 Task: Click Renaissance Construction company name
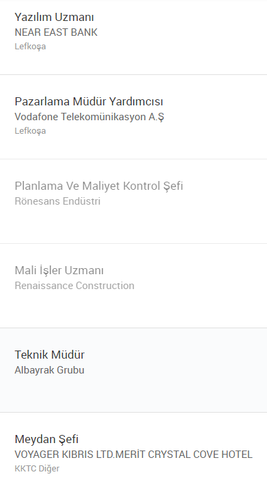(x=74, y=286)
